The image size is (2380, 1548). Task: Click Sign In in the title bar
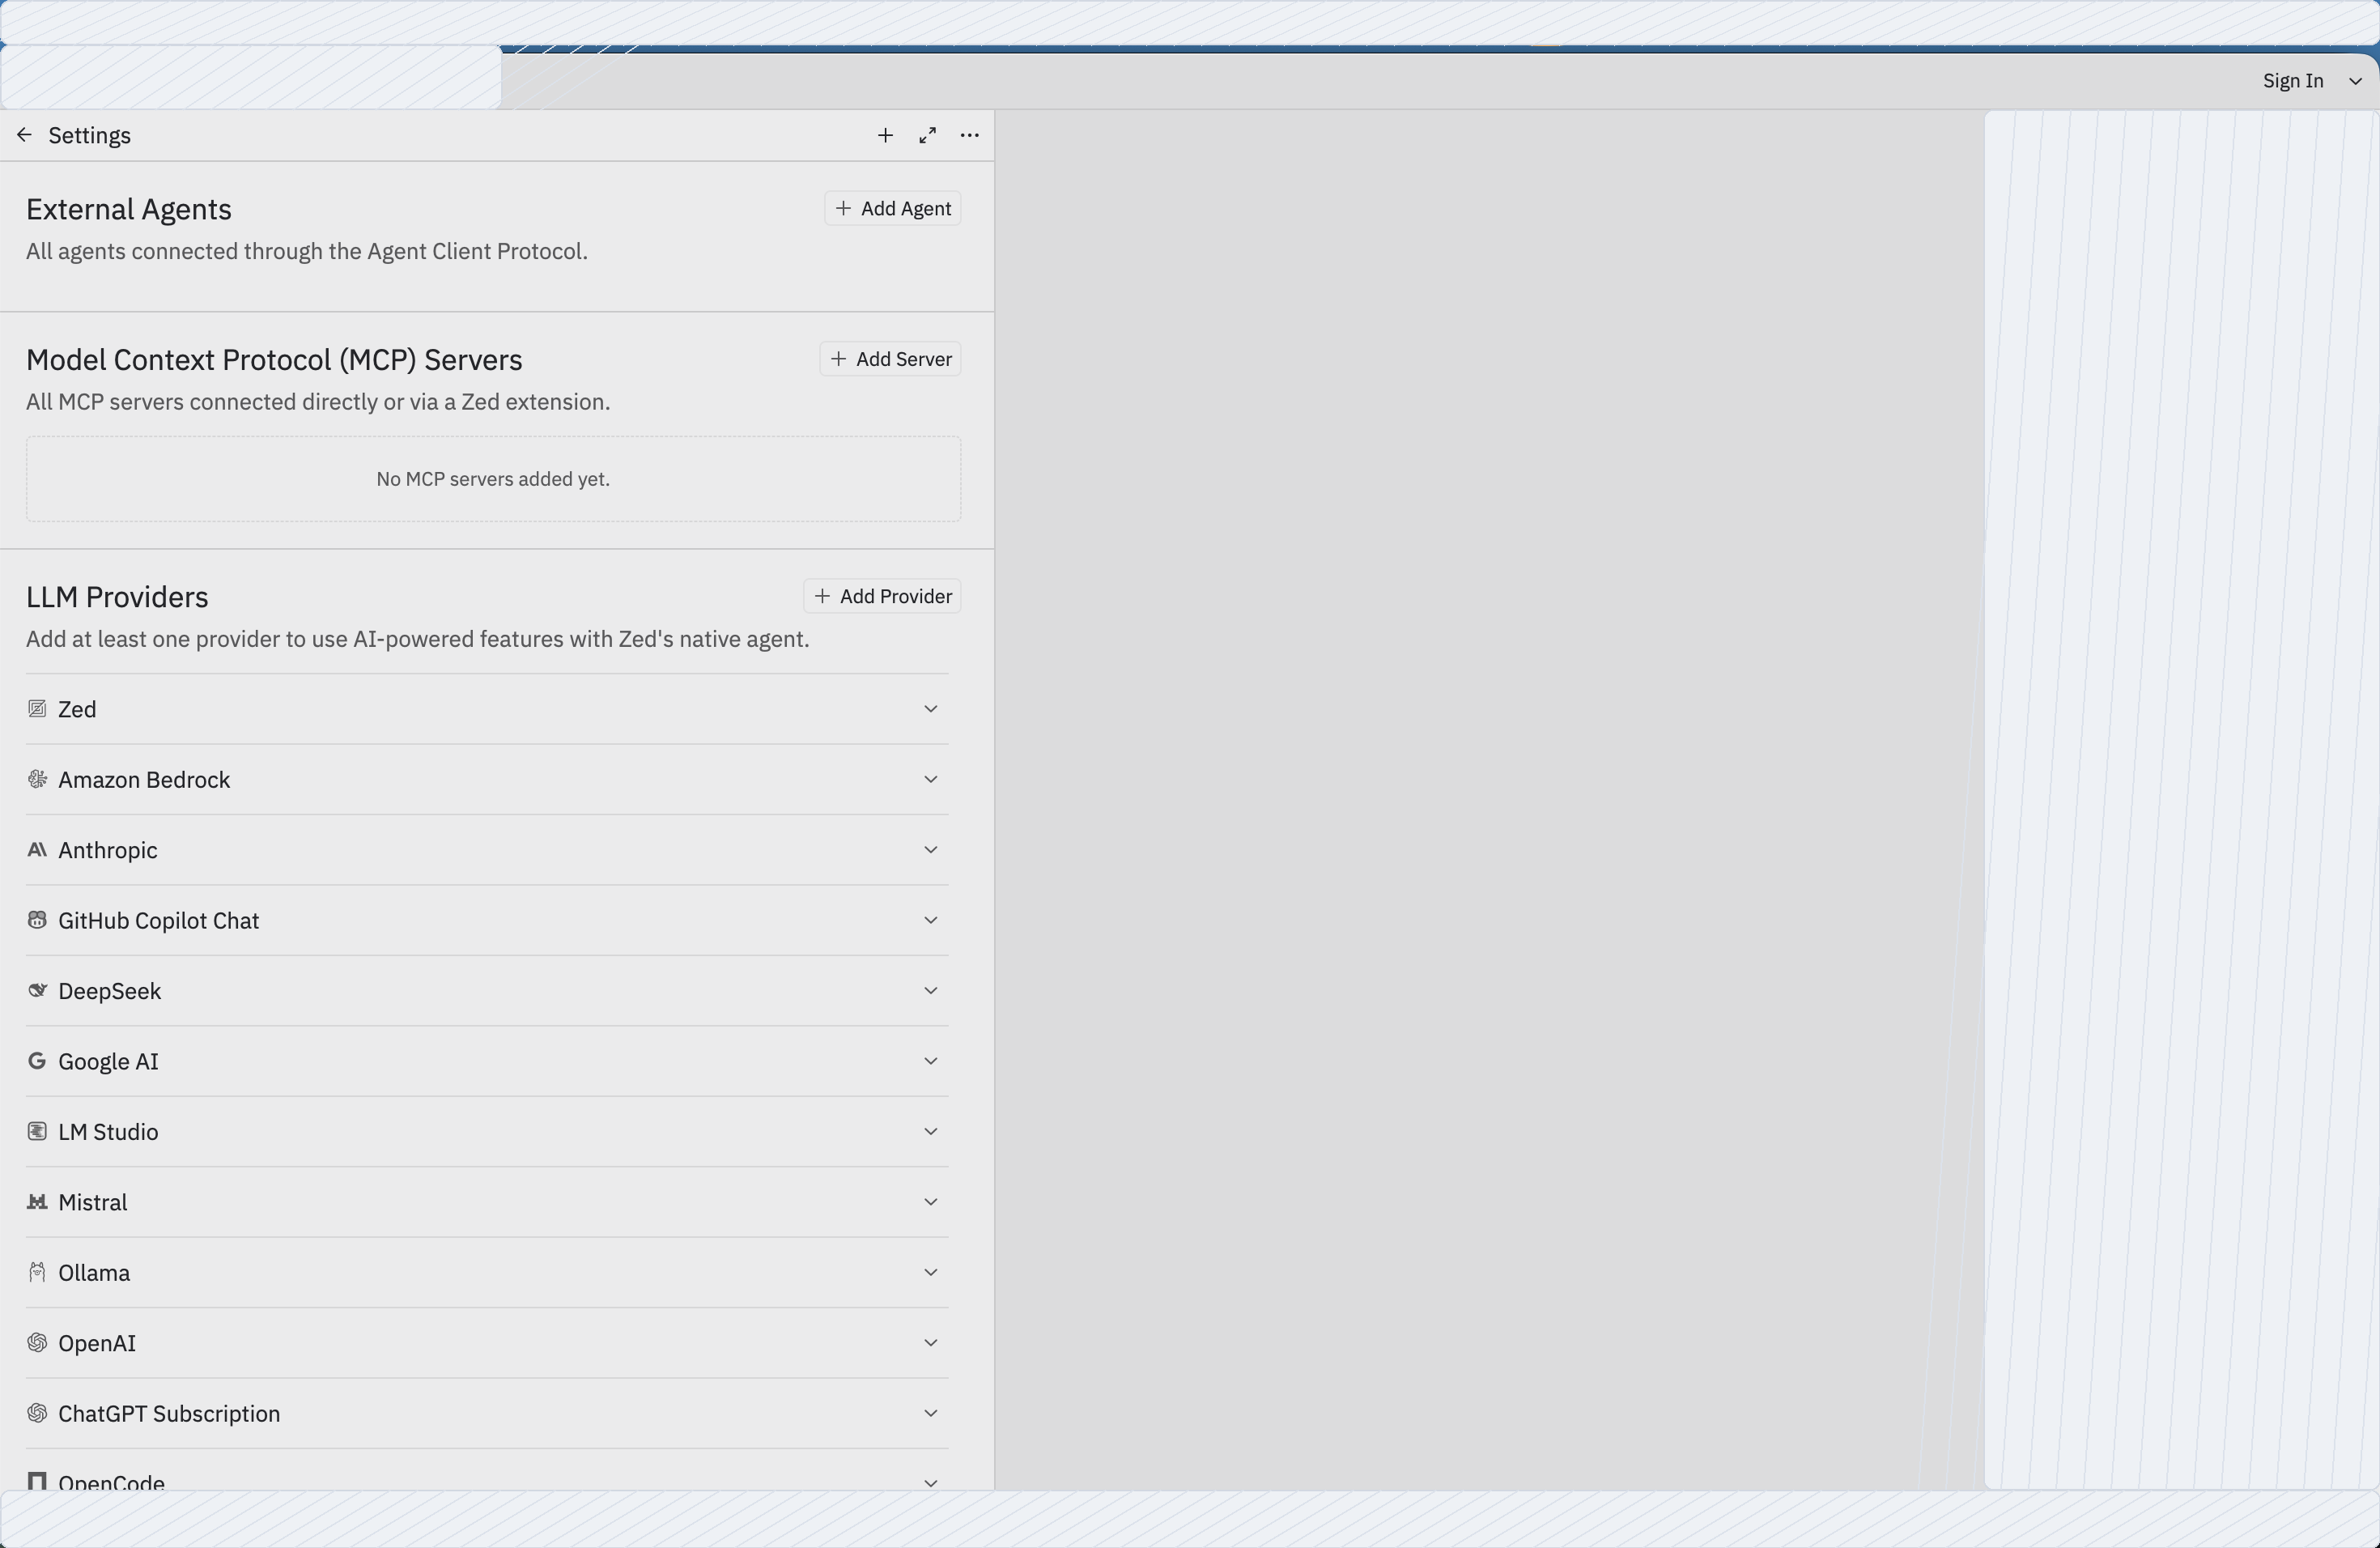[x=2293, y=81]
